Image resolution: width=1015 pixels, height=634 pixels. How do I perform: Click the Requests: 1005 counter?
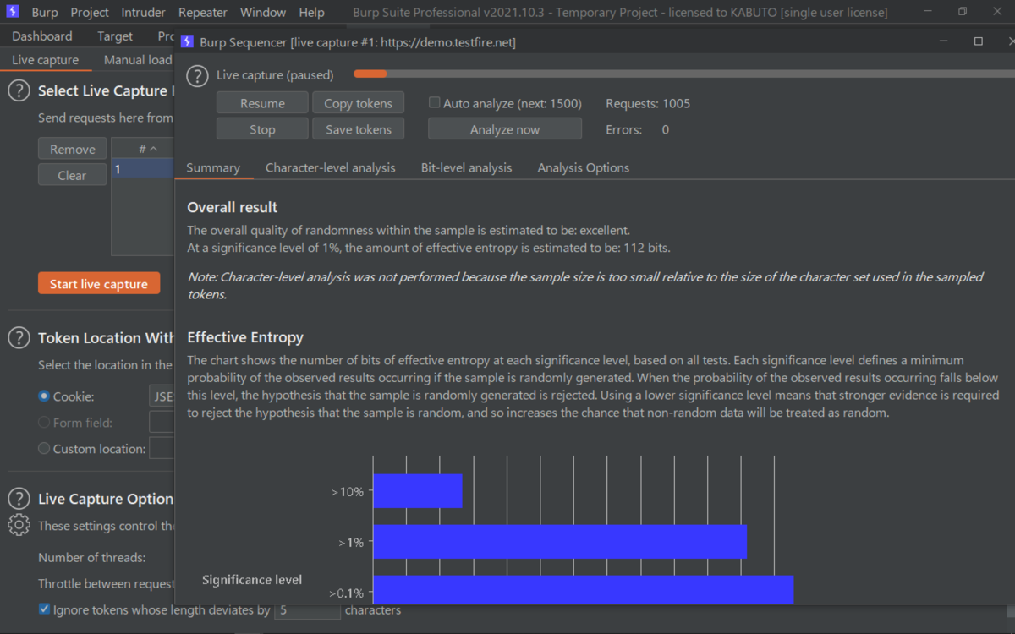tap(648, 103)
